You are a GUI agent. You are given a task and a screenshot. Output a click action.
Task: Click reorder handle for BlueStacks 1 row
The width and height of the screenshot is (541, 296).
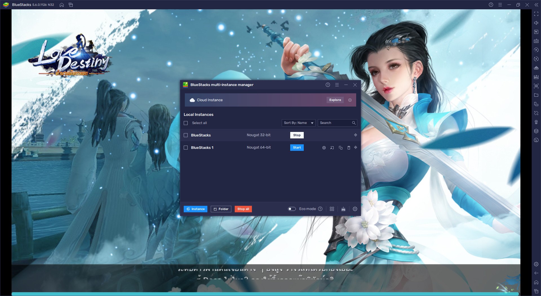point(356,147)
